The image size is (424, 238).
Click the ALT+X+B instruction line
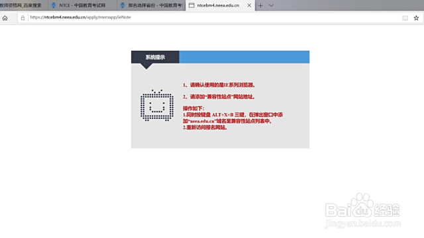[x=233, y=114]
